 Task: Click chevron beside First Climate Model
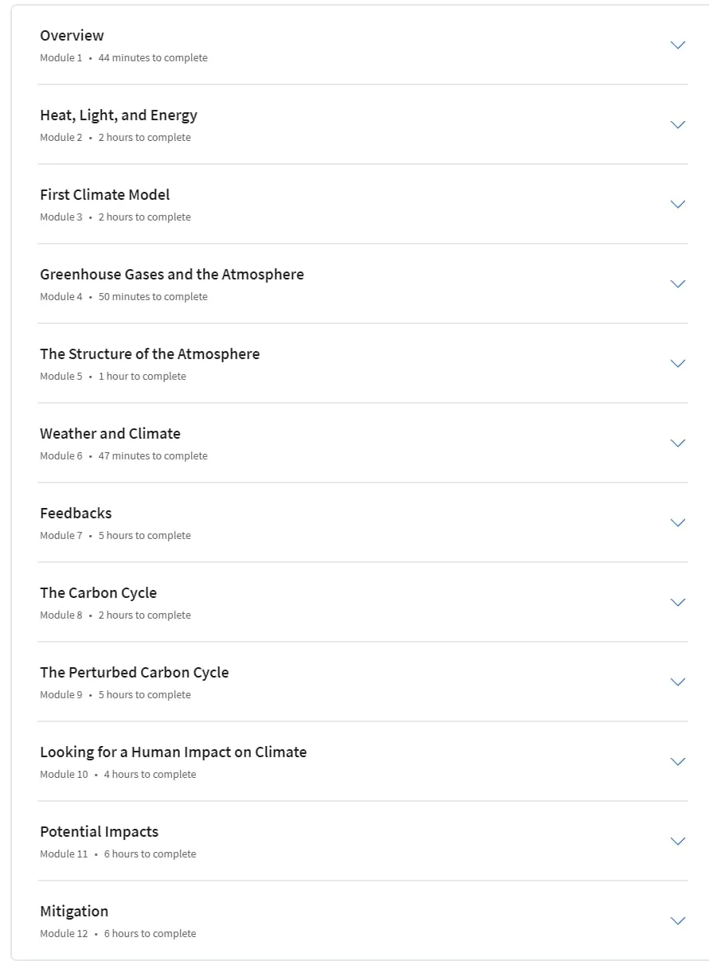pos(678,205)
